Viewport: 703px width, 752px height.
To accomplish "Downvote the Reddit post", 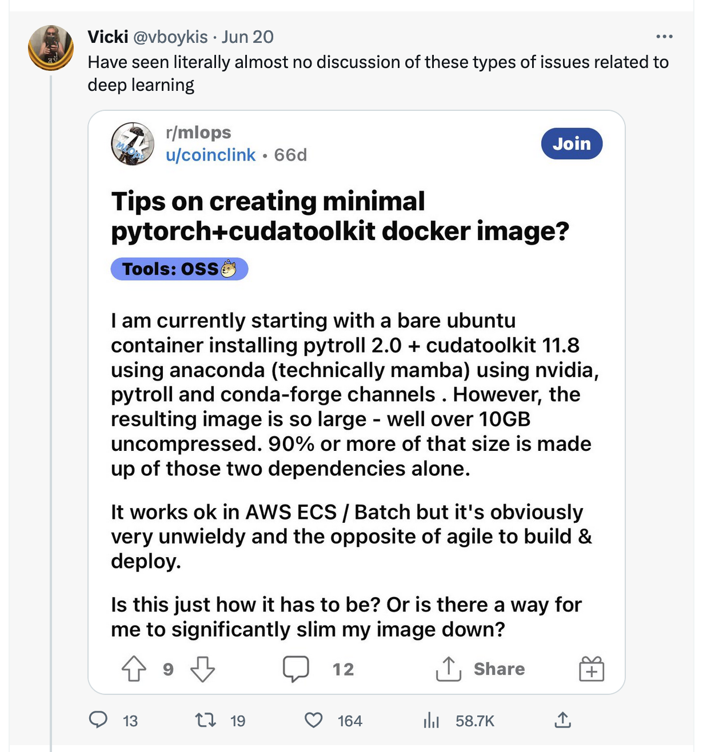I will click(202, 669).
